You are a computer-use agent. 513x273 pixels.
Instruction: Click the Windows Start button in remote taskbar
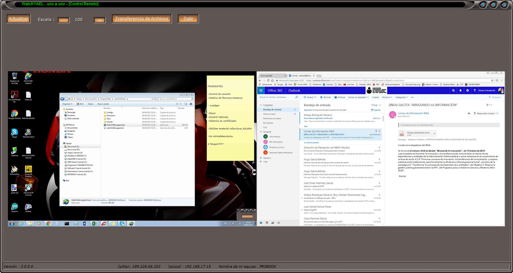point(12,224)
